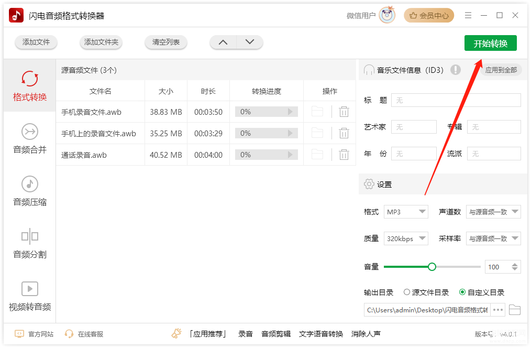Open the hamburger menu in title bar
Viewport: 531px width, 348px height.
[x=468, y=15]
